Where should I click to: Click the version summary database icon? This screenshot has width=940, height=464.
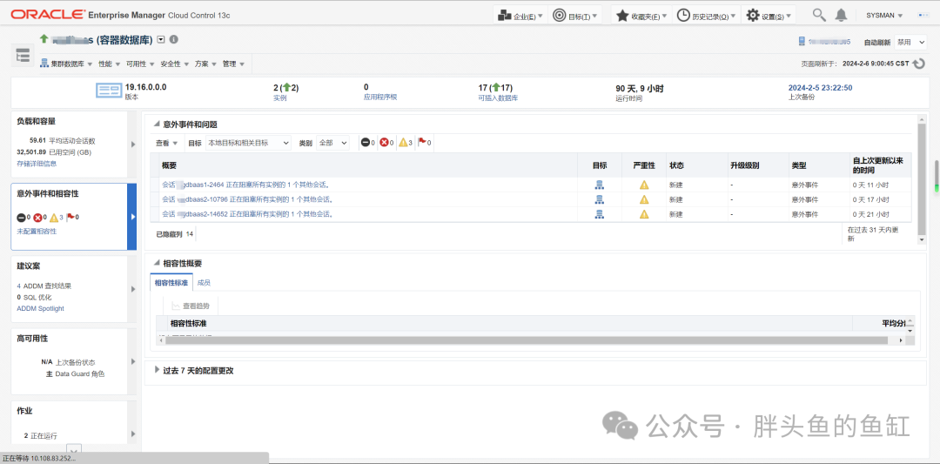pos(109,91)
